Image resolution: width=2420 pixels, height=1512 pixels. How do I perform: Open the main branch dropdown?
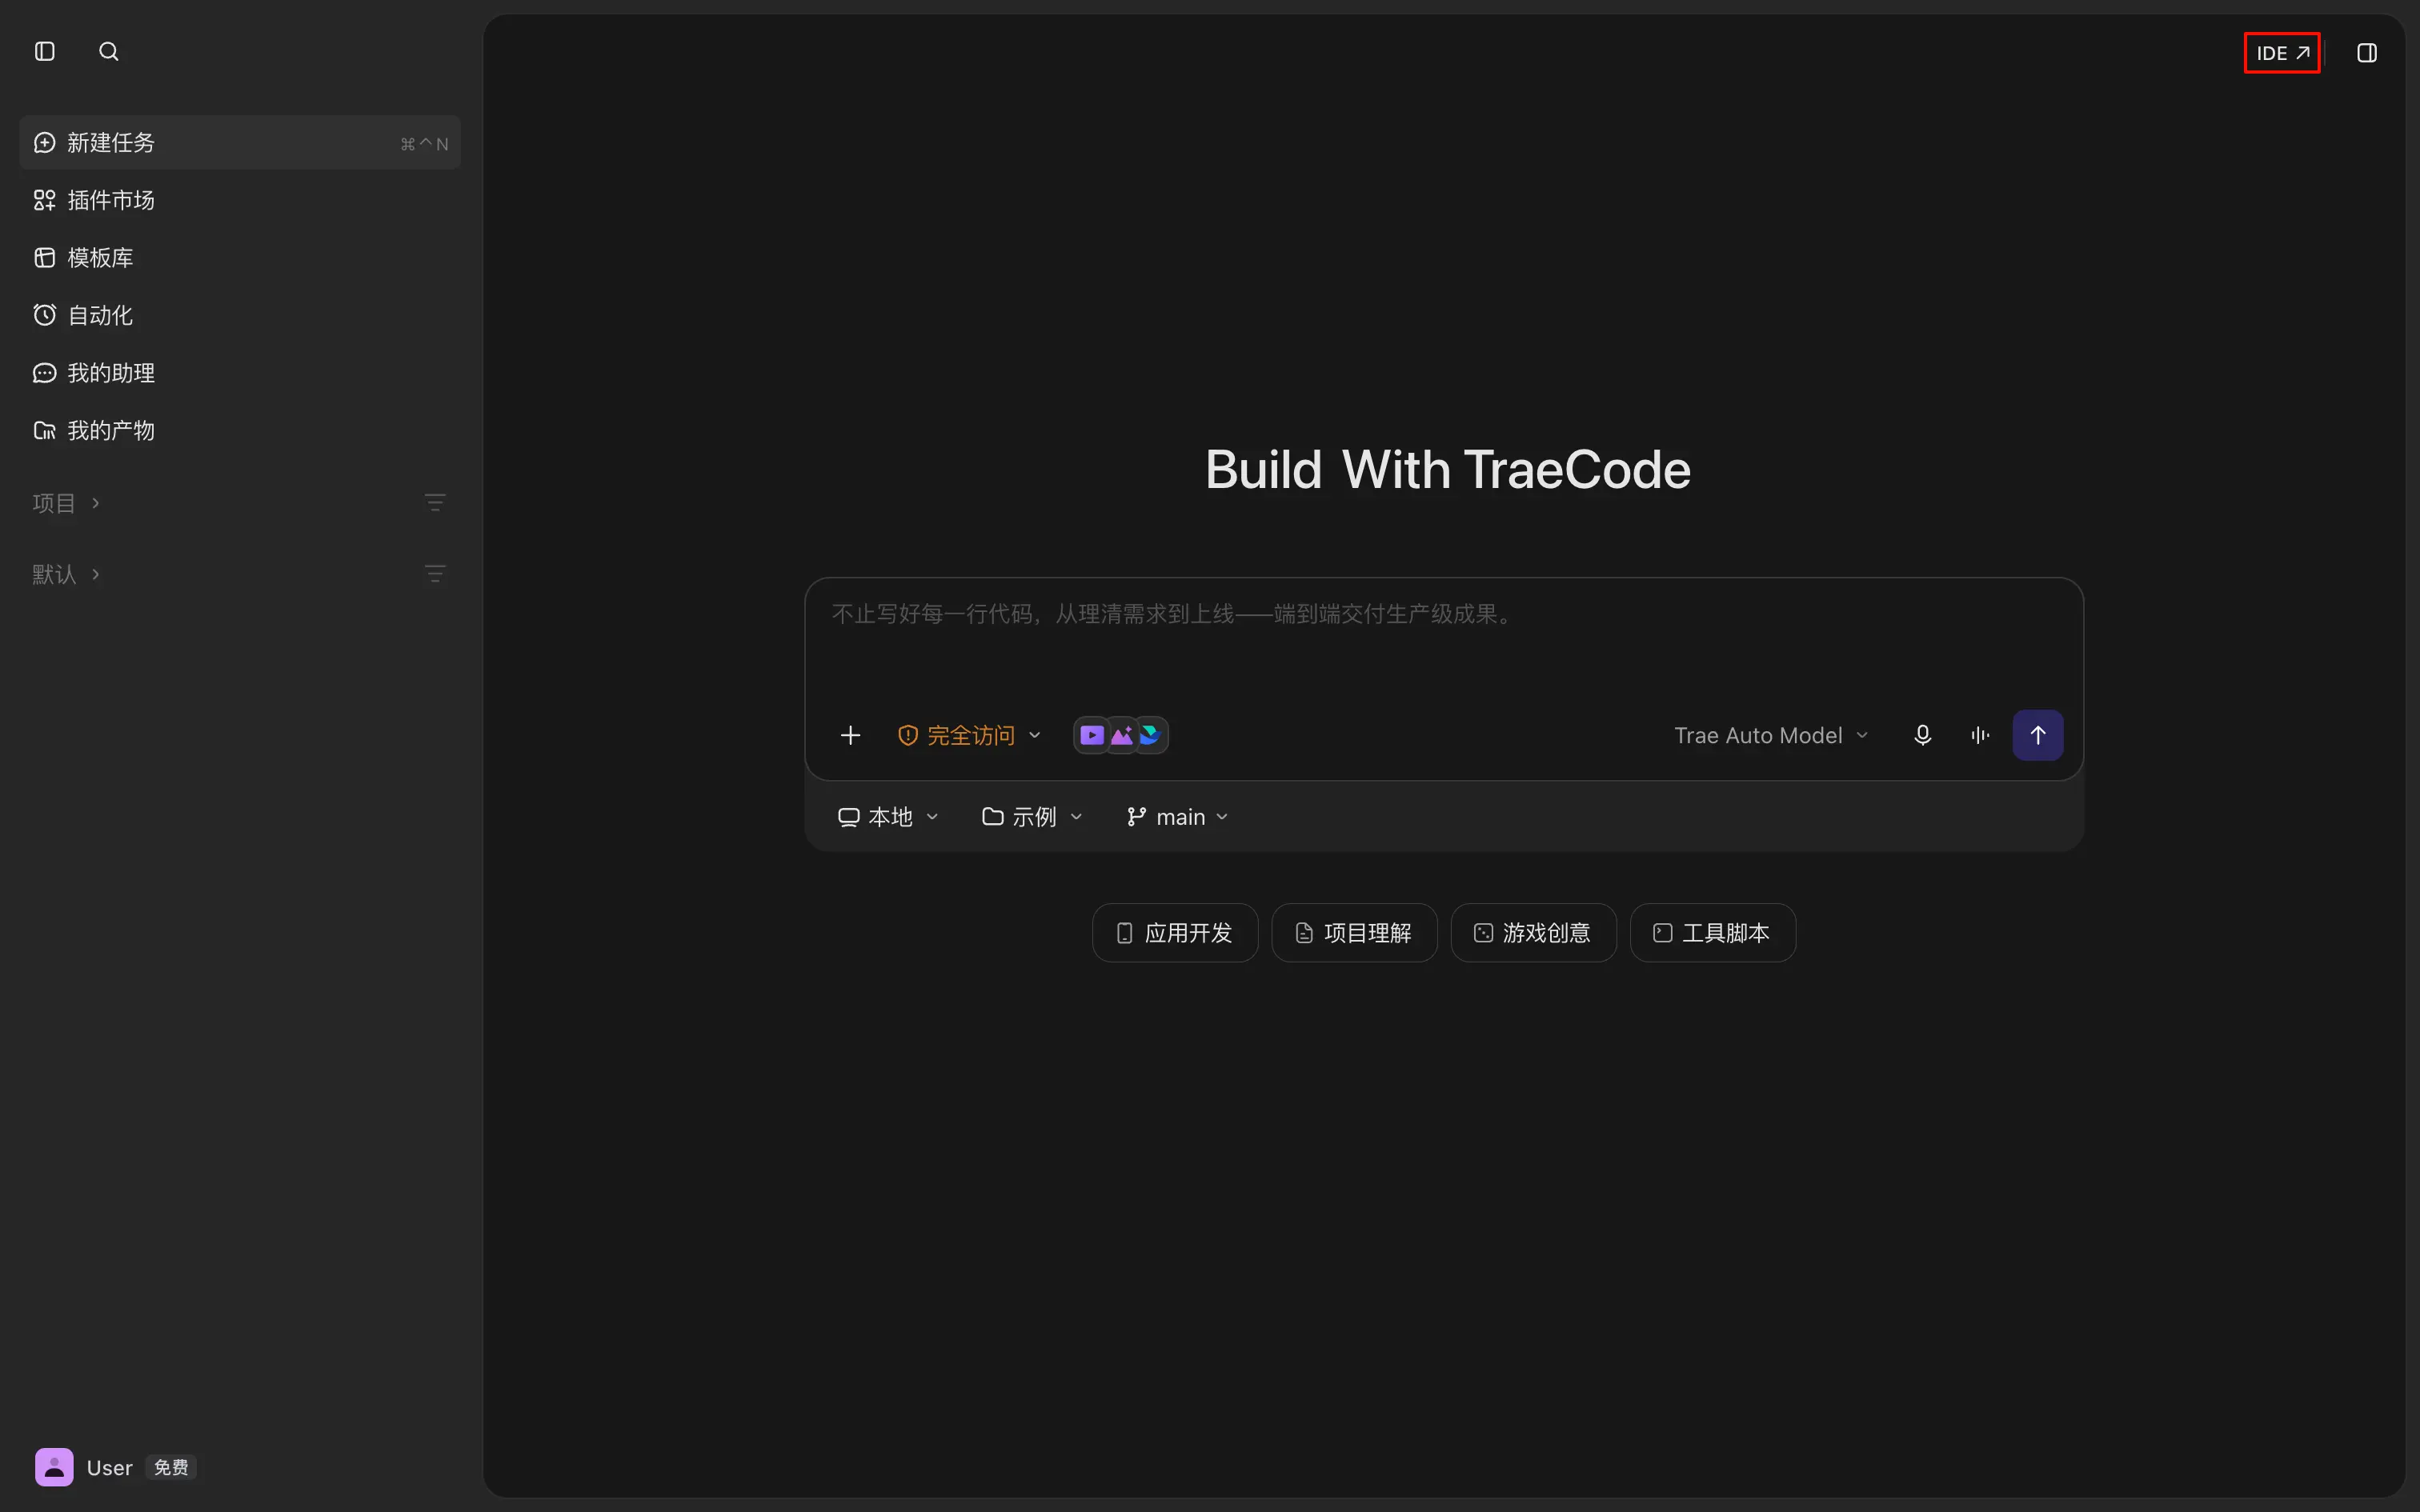(1178, 817)
